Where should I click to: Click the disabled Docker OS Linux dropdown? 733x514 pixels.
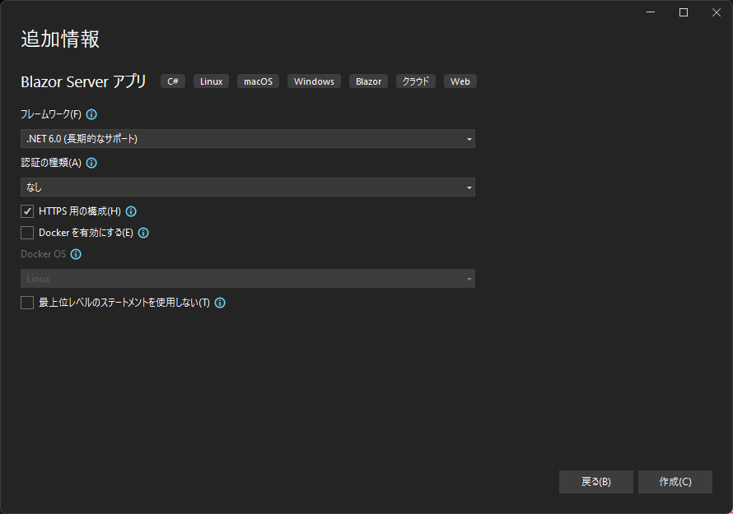[x=248, y=279]
